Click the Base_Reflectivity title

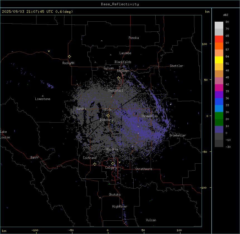coord(120,4)
